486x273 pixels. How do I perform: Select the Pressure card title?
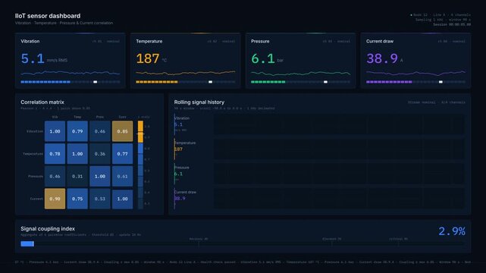pyautogui.click(x=260, y=41)
